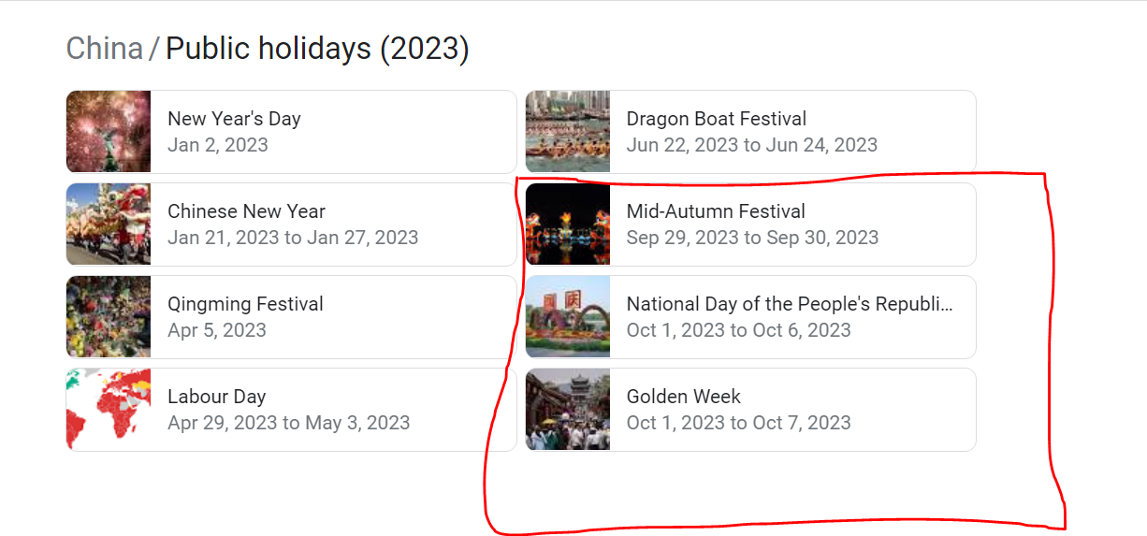Image resolution: width=1147 pixels, height=536 pixels.
Task: Select the Chinese New Year title
Action: (246, 211)
